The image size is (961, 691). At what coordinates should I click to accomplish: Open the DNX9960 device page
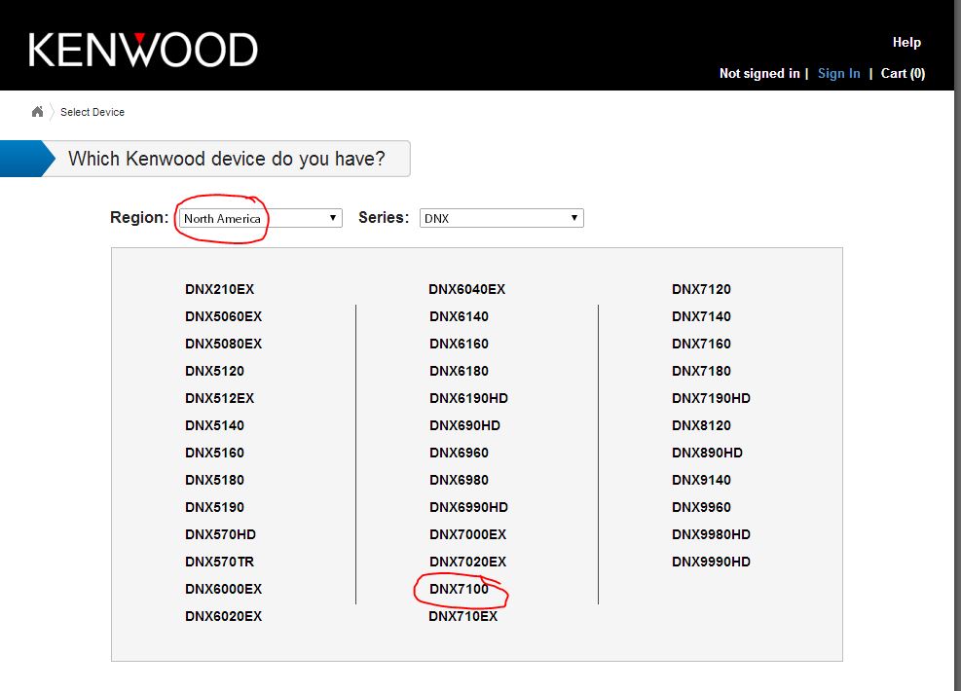coord(701,507)
